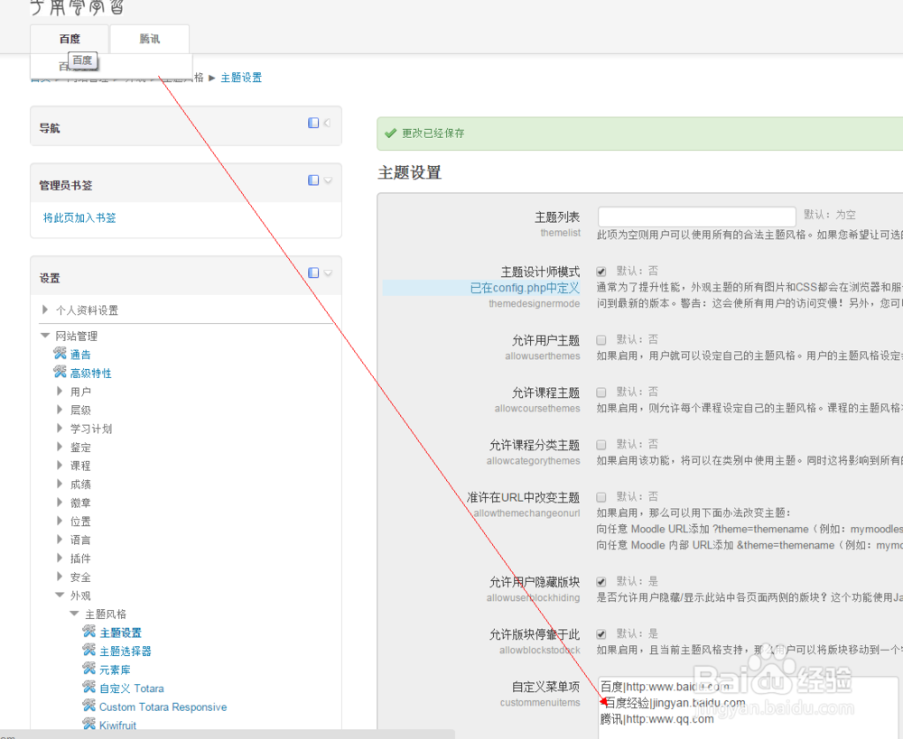
Task: Enable 允许课程分类主题 checkbox
Action: tap(601, 444)
